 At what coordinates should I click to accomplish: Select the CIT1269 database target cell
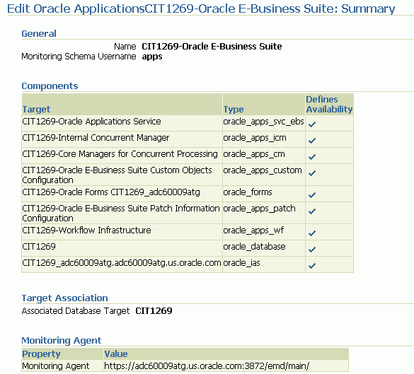(x=122, y=248)
